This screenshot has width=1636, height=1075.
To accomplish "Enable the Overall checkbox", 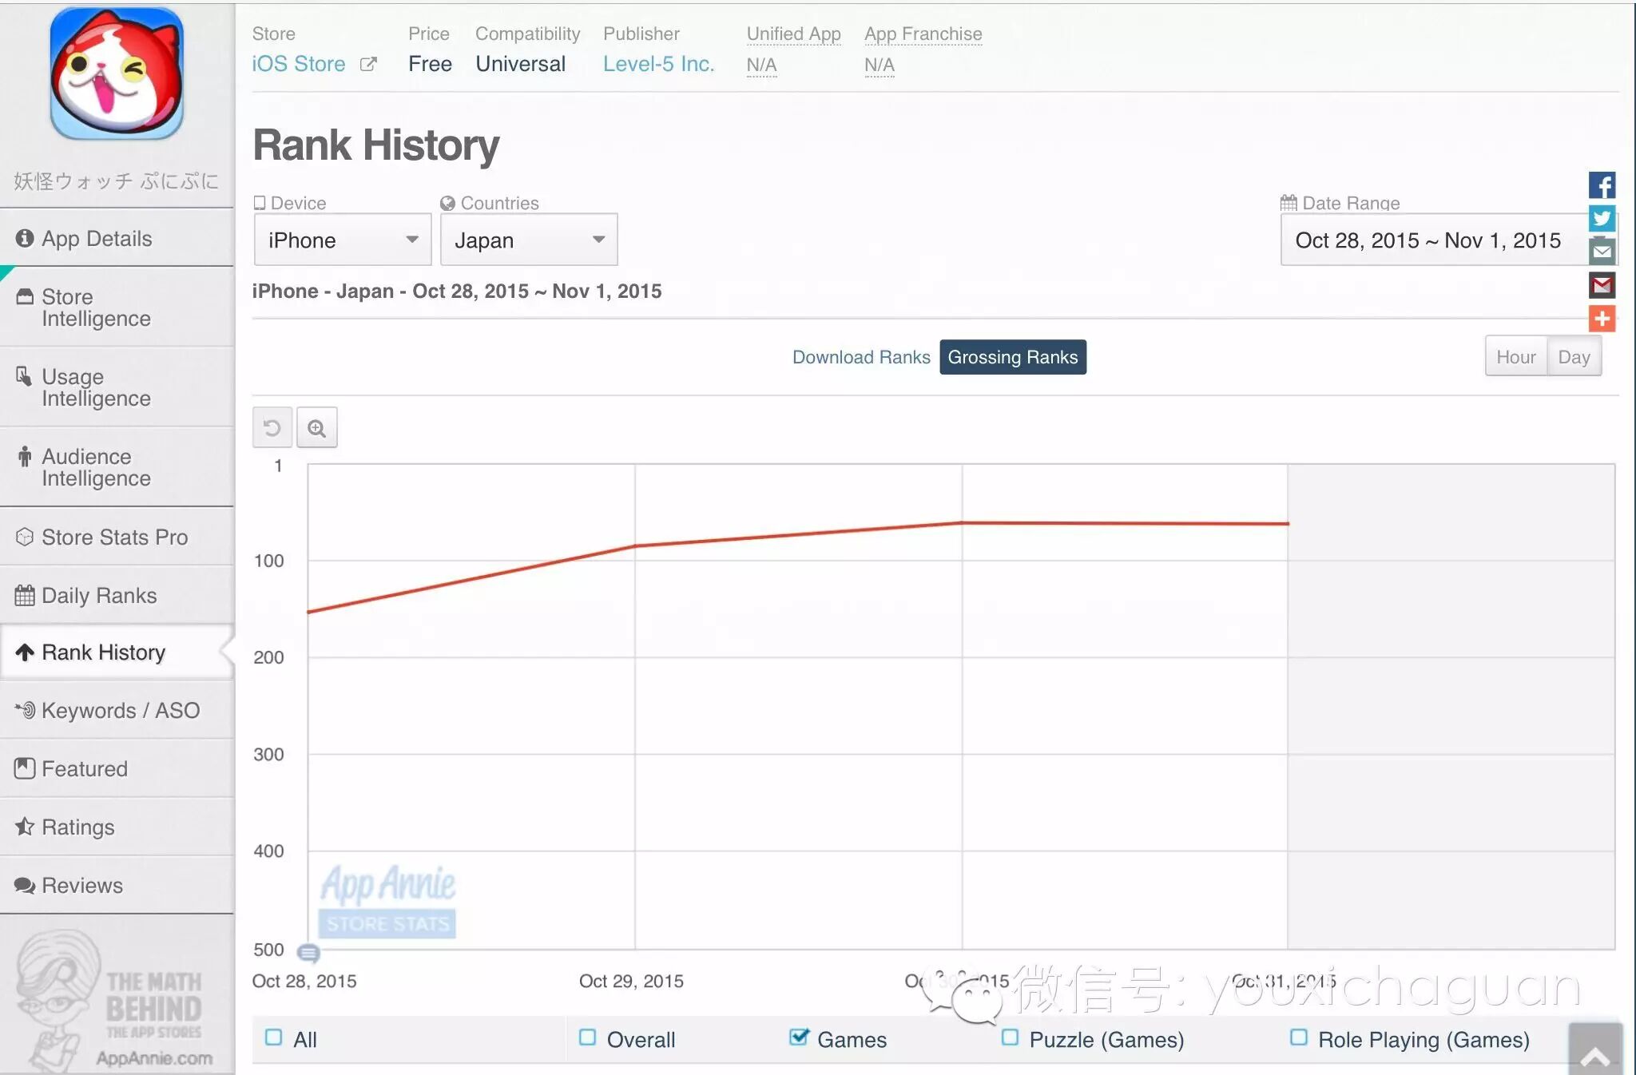I will click(x=587, y=1037).
